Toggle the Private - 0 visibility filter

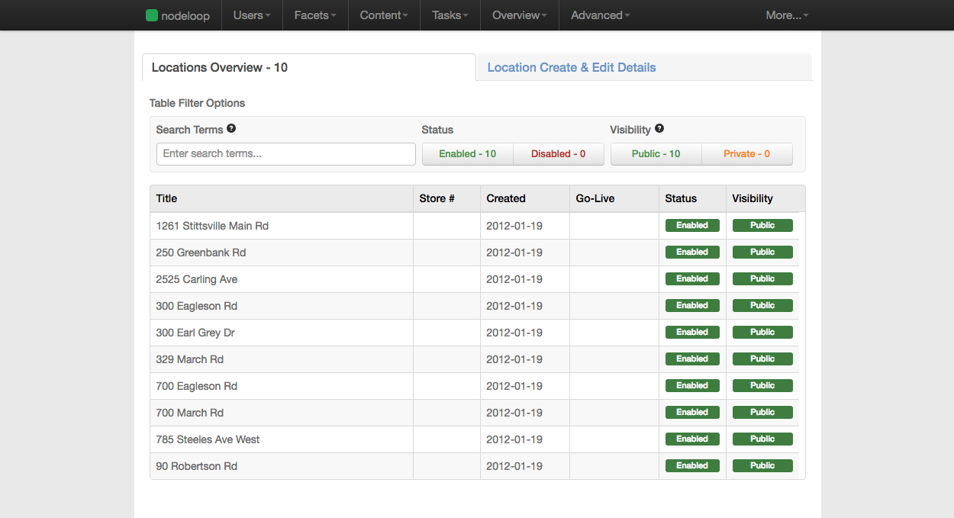pyautogui.click(x=747, y=154)
